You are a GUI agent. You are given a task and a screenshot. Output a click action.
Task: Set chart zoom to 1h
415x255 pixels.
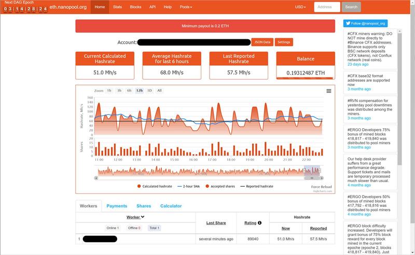pos(109,91)
